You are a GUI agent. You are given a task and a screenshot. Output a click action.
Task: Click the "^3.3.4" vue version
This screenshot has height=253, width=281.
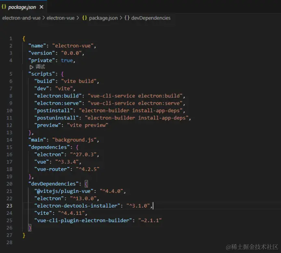click(67, 162)
